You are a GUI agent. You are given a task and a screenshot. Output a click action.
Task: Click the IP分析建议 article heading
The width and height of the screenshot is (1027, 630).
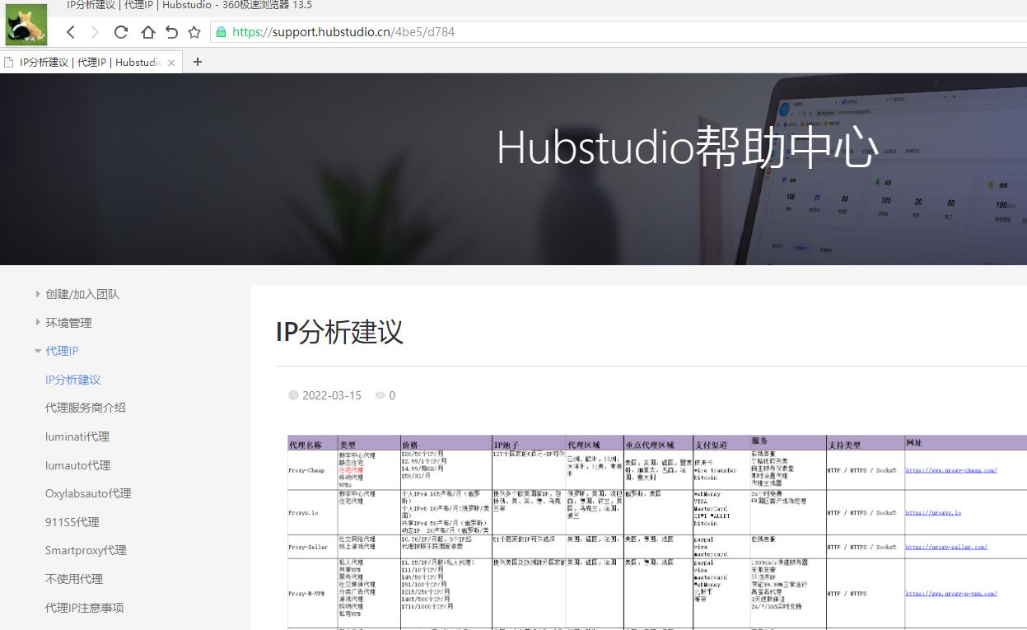[339, 332]
